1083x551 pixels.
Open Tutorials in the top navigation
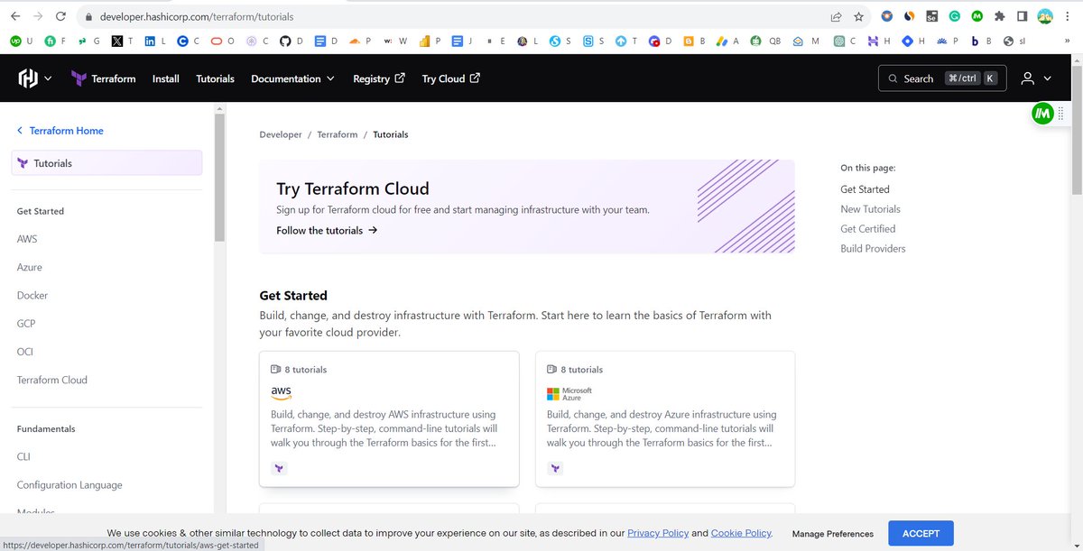(215, 78)
